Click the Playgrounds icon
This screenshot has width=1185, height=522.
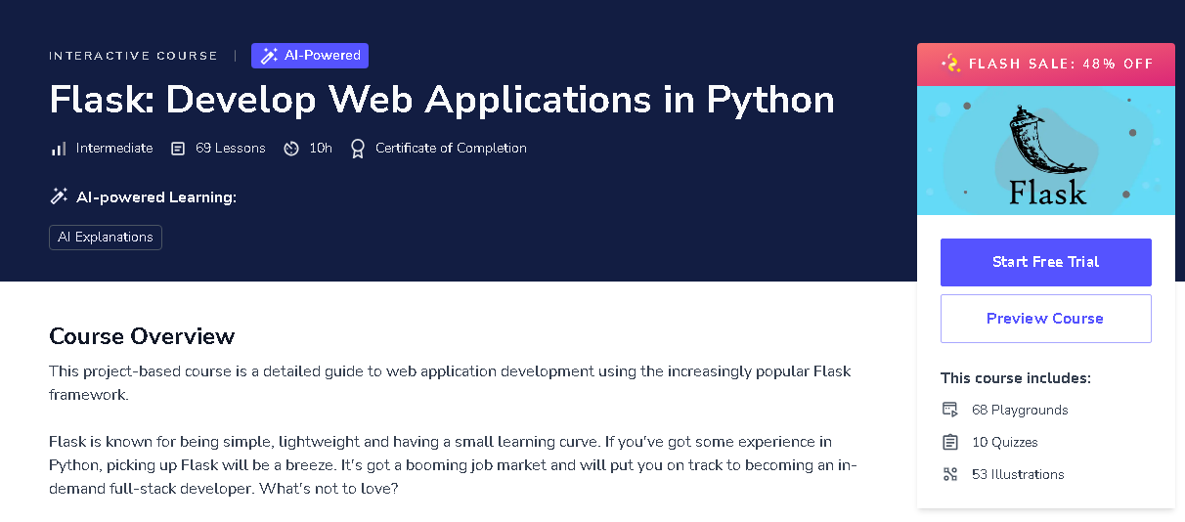(x=949, y=410)
